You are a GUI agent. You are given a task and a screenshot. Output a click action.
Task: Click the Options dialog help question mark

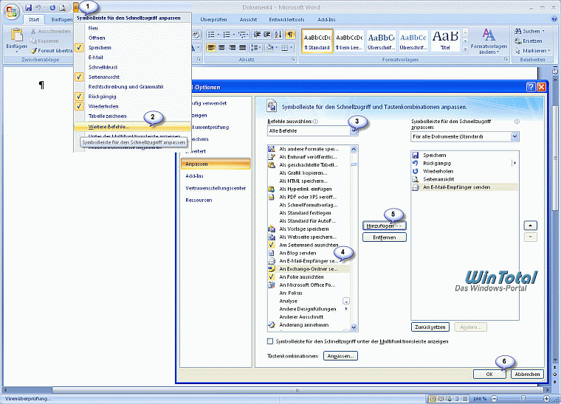point(531,86)
